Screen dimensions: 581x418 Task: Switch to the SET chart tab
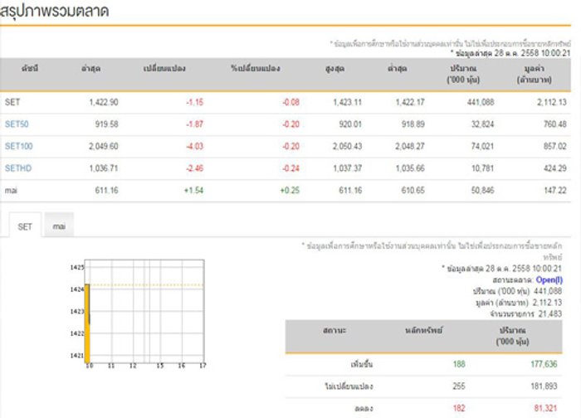(x=25, y=226)
